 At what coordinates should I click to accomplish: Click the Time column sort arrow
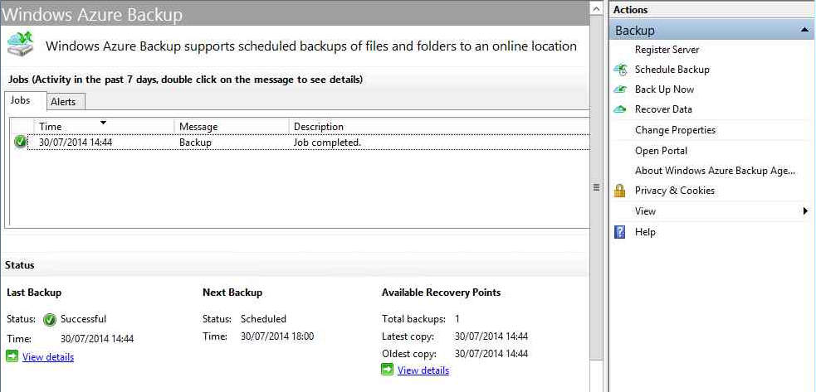click(x=103, y=123)
